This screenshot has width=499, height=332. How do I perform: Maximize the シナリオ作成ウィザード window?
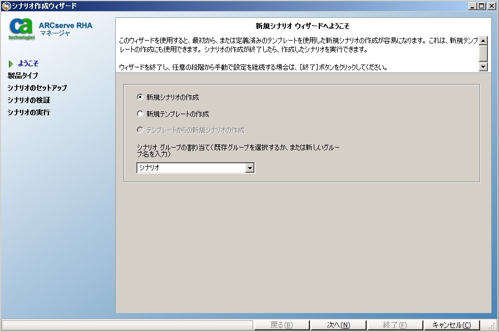pyautogui.click(x=482, y=6)
